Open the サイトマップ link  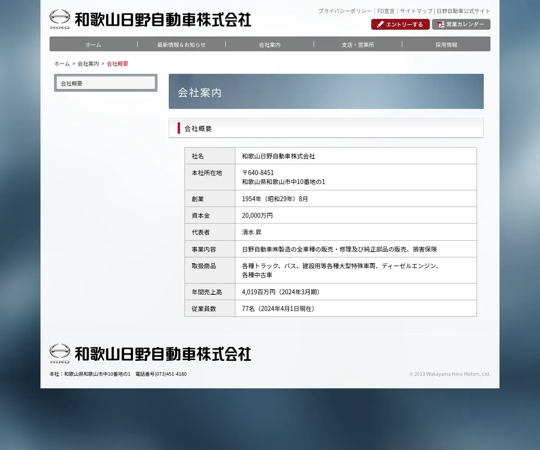coord(416,11)
